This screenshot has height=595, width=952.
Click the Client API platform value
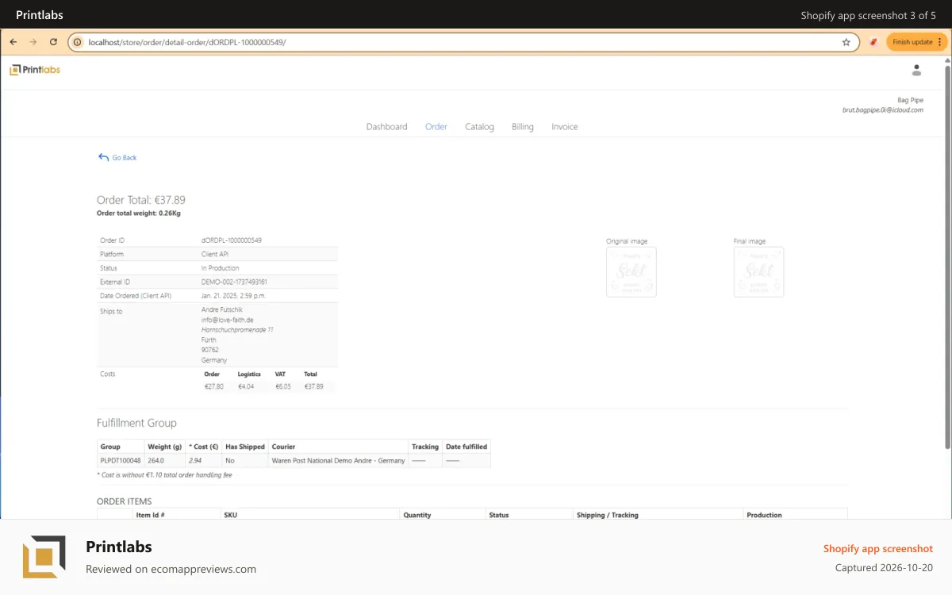coord(215,255)
